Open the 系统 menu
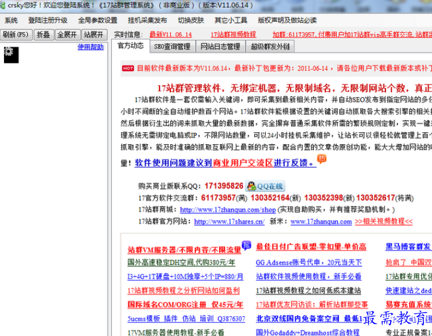The height and width of the screenshot is (336, 432). tap(11, 20)
